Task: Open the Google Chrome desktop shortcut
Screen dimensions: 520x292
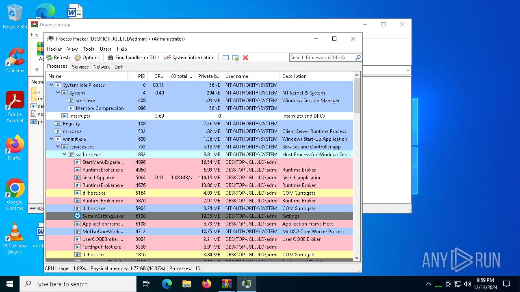Action: [15, 195]
